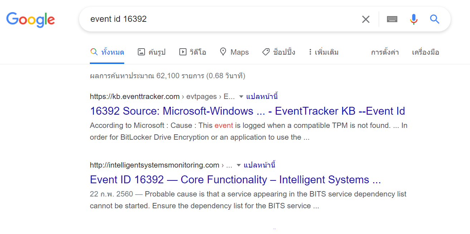Open the intelligentsystemsmonitoring.com URL breadcrumb
This screenshot has width=470, height=234.
click(x=161, y=165)
